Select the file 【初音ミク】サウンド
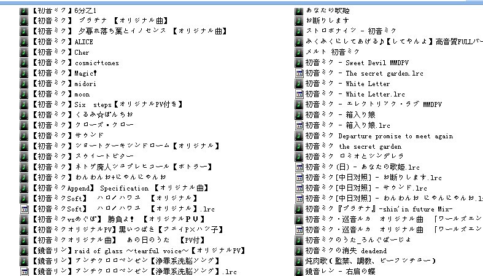 68,136
